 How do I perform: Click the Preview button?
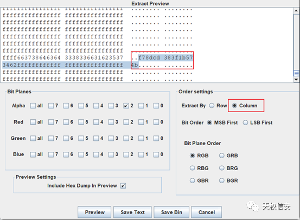coord(94,212)
